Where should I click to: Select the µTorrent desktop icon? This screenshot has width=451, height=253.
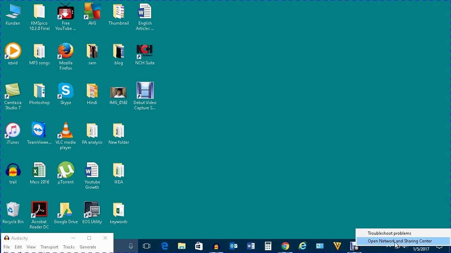point(66,173)
